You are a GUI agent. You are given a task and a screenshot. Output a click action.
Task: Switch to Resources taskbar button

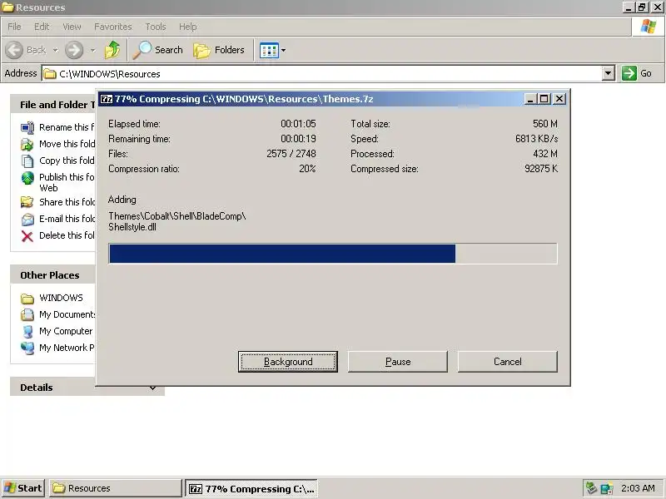click(116, 488)
